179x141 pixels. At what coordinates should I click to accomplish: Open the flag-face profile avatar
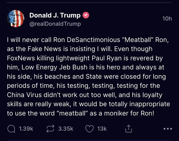coord(16,18)
